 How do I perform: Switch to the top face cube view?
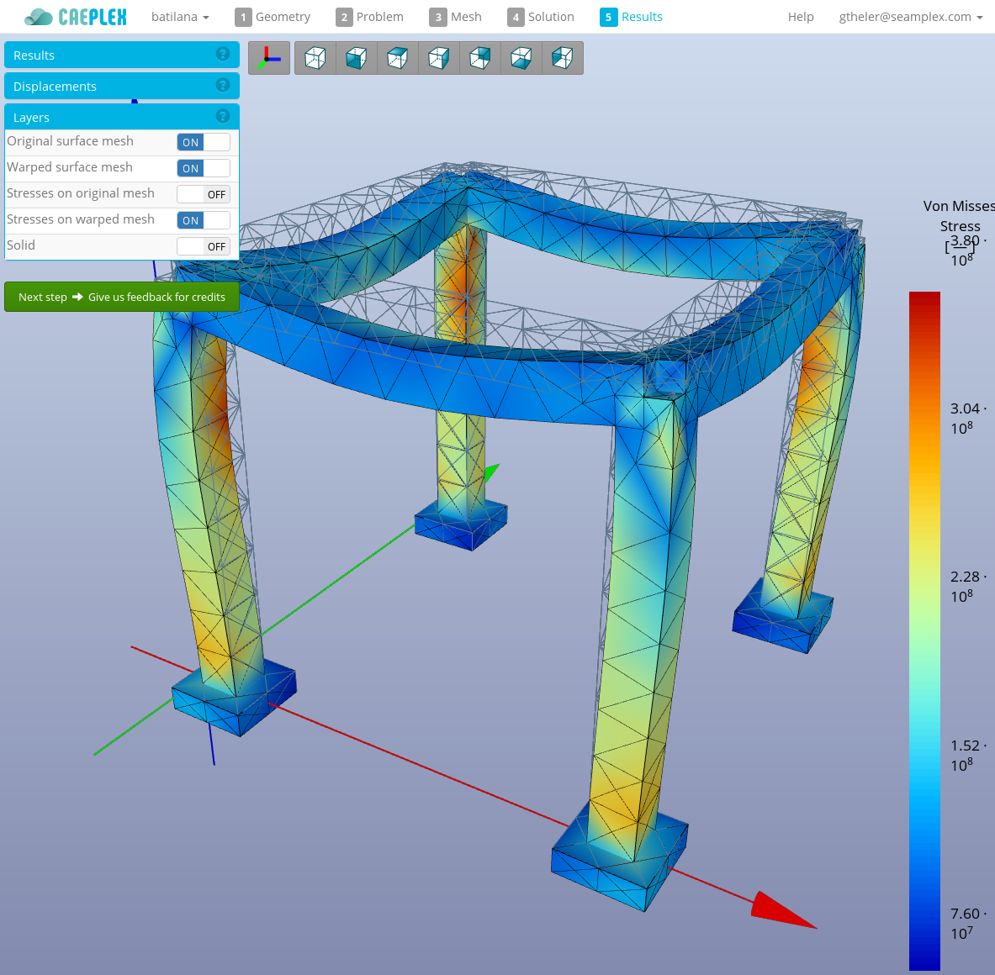click(x=397, y=58)
